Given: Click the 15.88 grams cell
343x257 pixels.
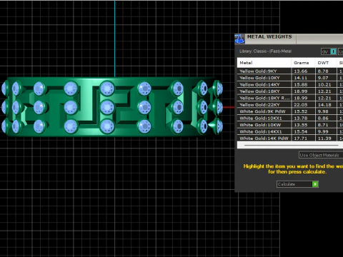Looking at the screenshot, I should [x=303, y=84].
